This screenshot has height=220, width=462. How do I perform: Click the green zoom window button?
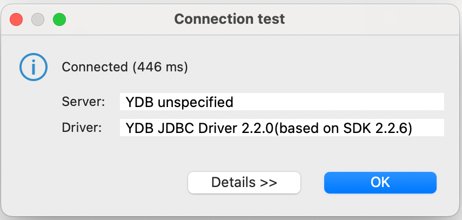point(59,20)
